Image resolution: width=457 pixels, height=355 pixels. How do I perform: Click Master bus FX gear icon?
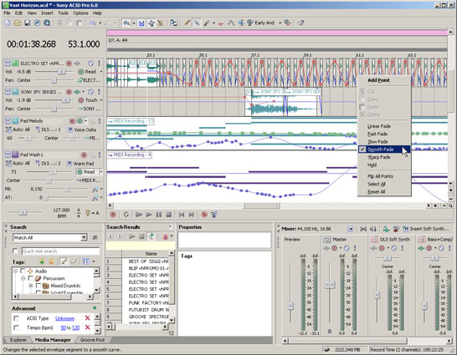pyautogui.click(x=334, y=248)
